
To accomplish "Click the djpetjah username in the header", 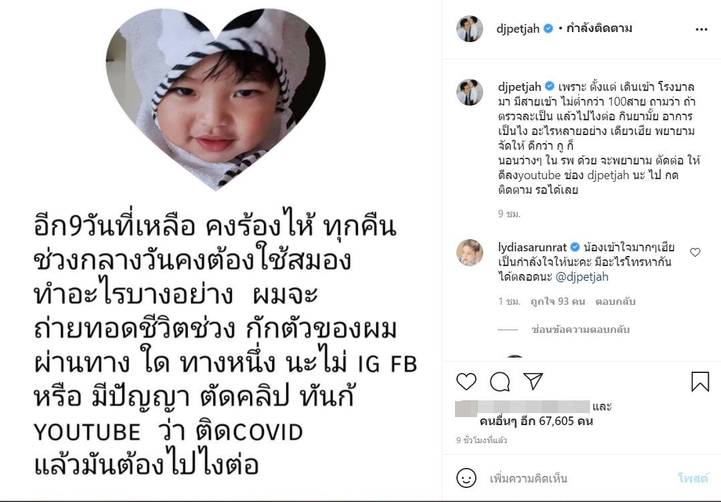I will point(518,29).
